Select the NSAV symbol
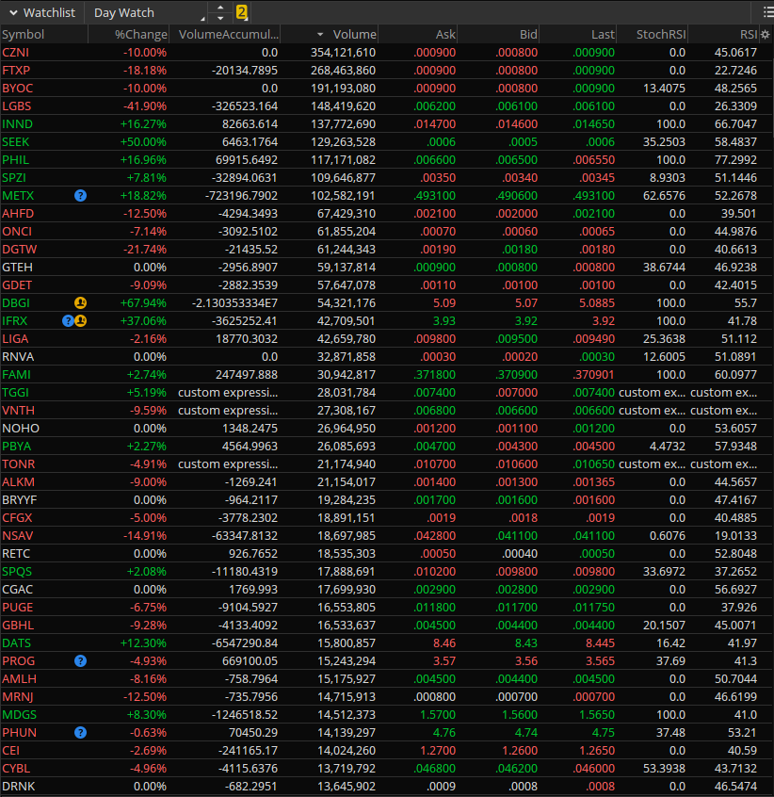The width and height of the screenshot is (774, 797). click(x=17, y=536)
